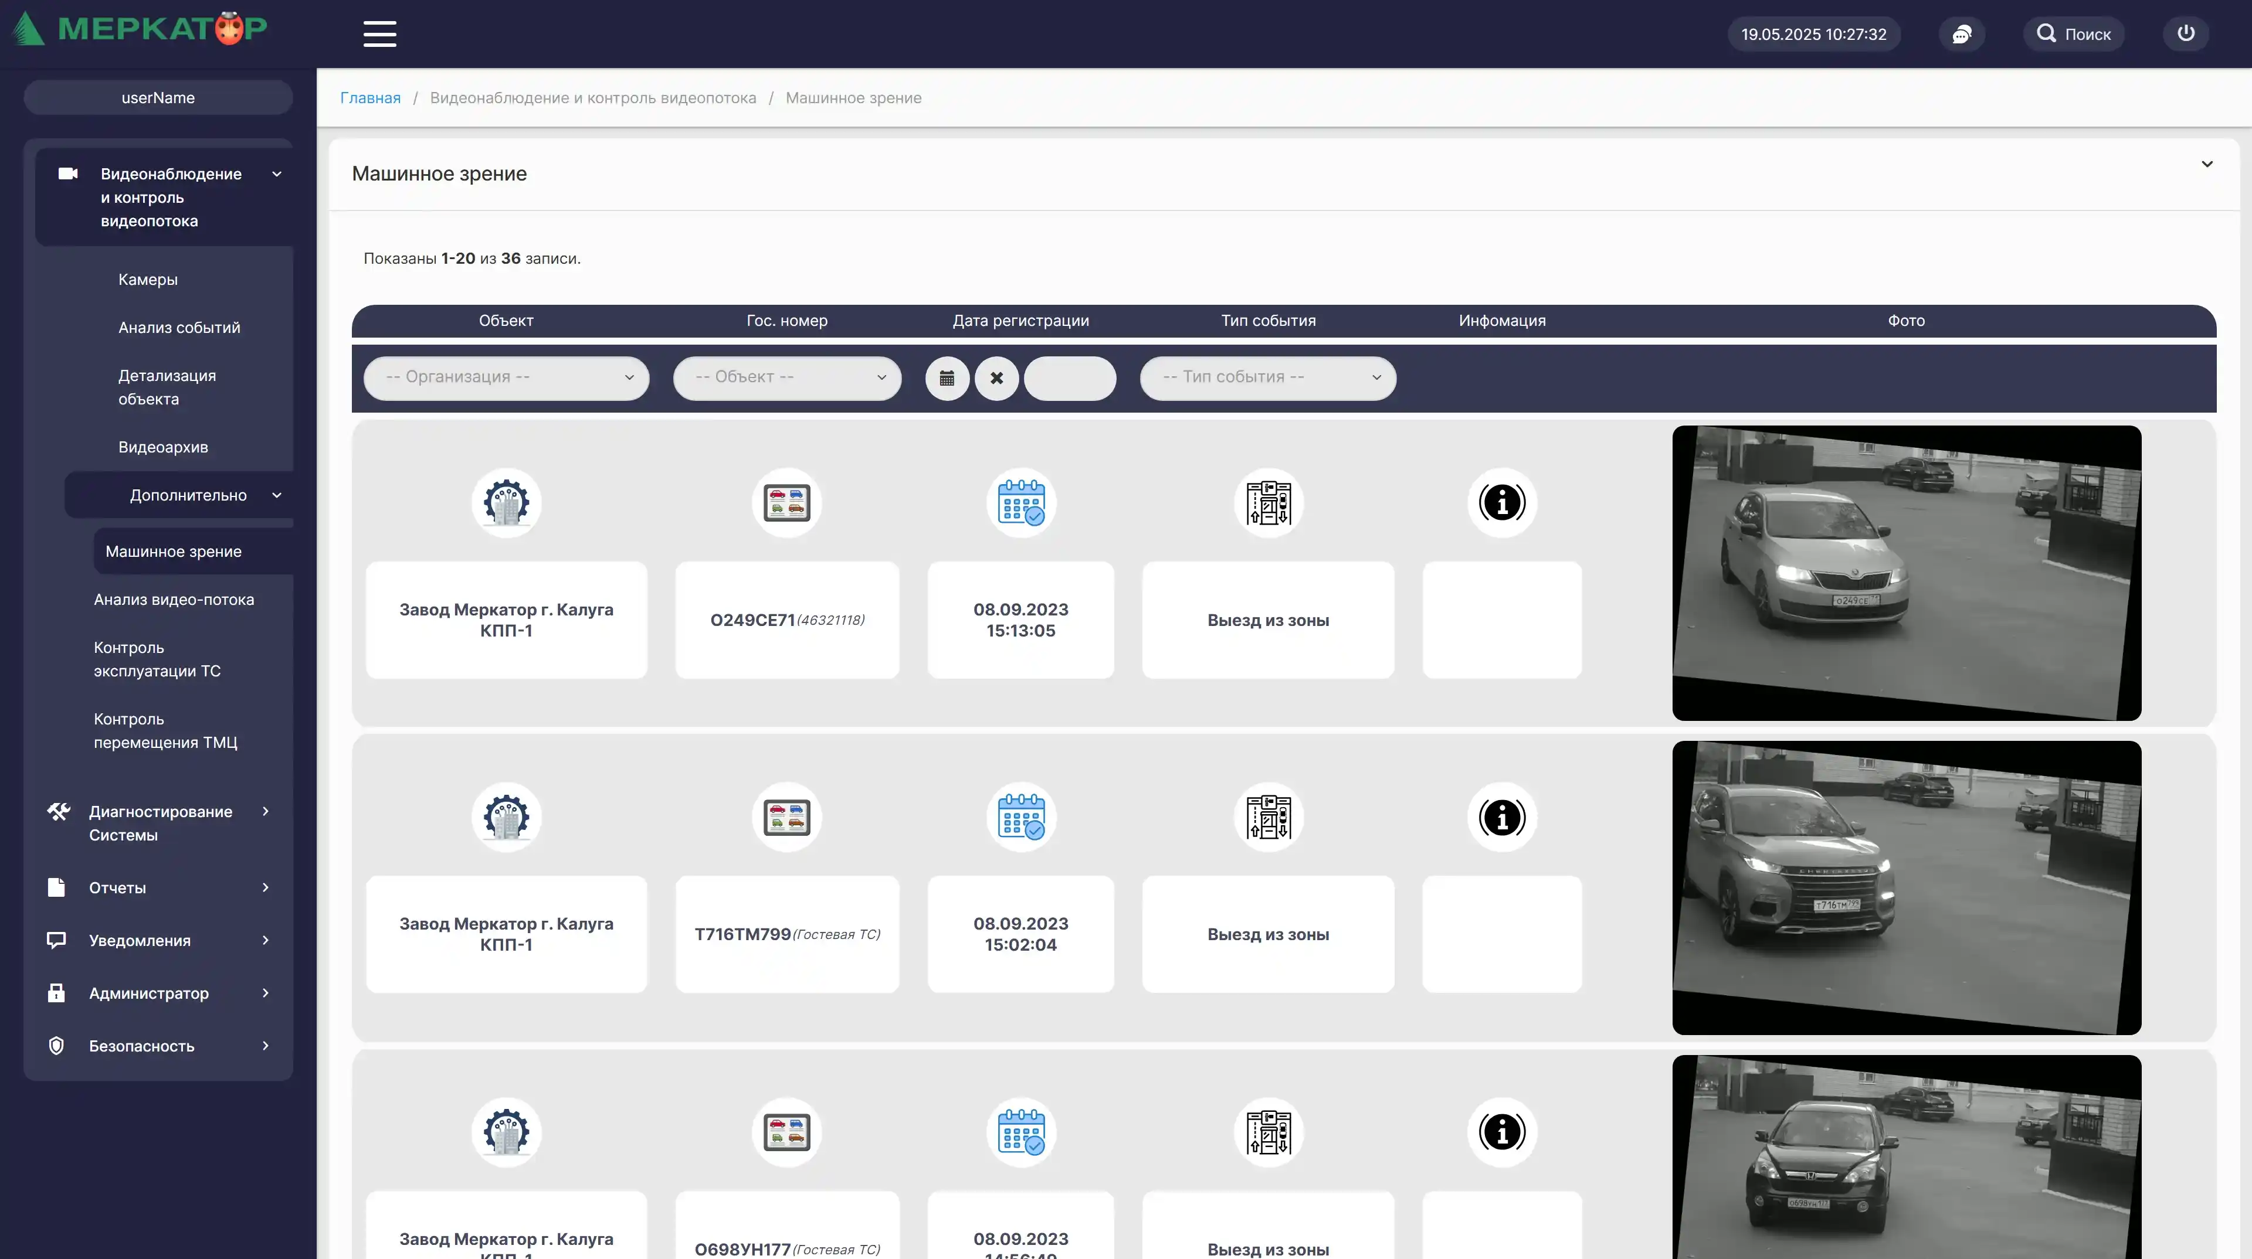
Task: Open Контроль эксплуатации ТС in the sidebar
Action: pyautogui.click(x=157, y=659)
